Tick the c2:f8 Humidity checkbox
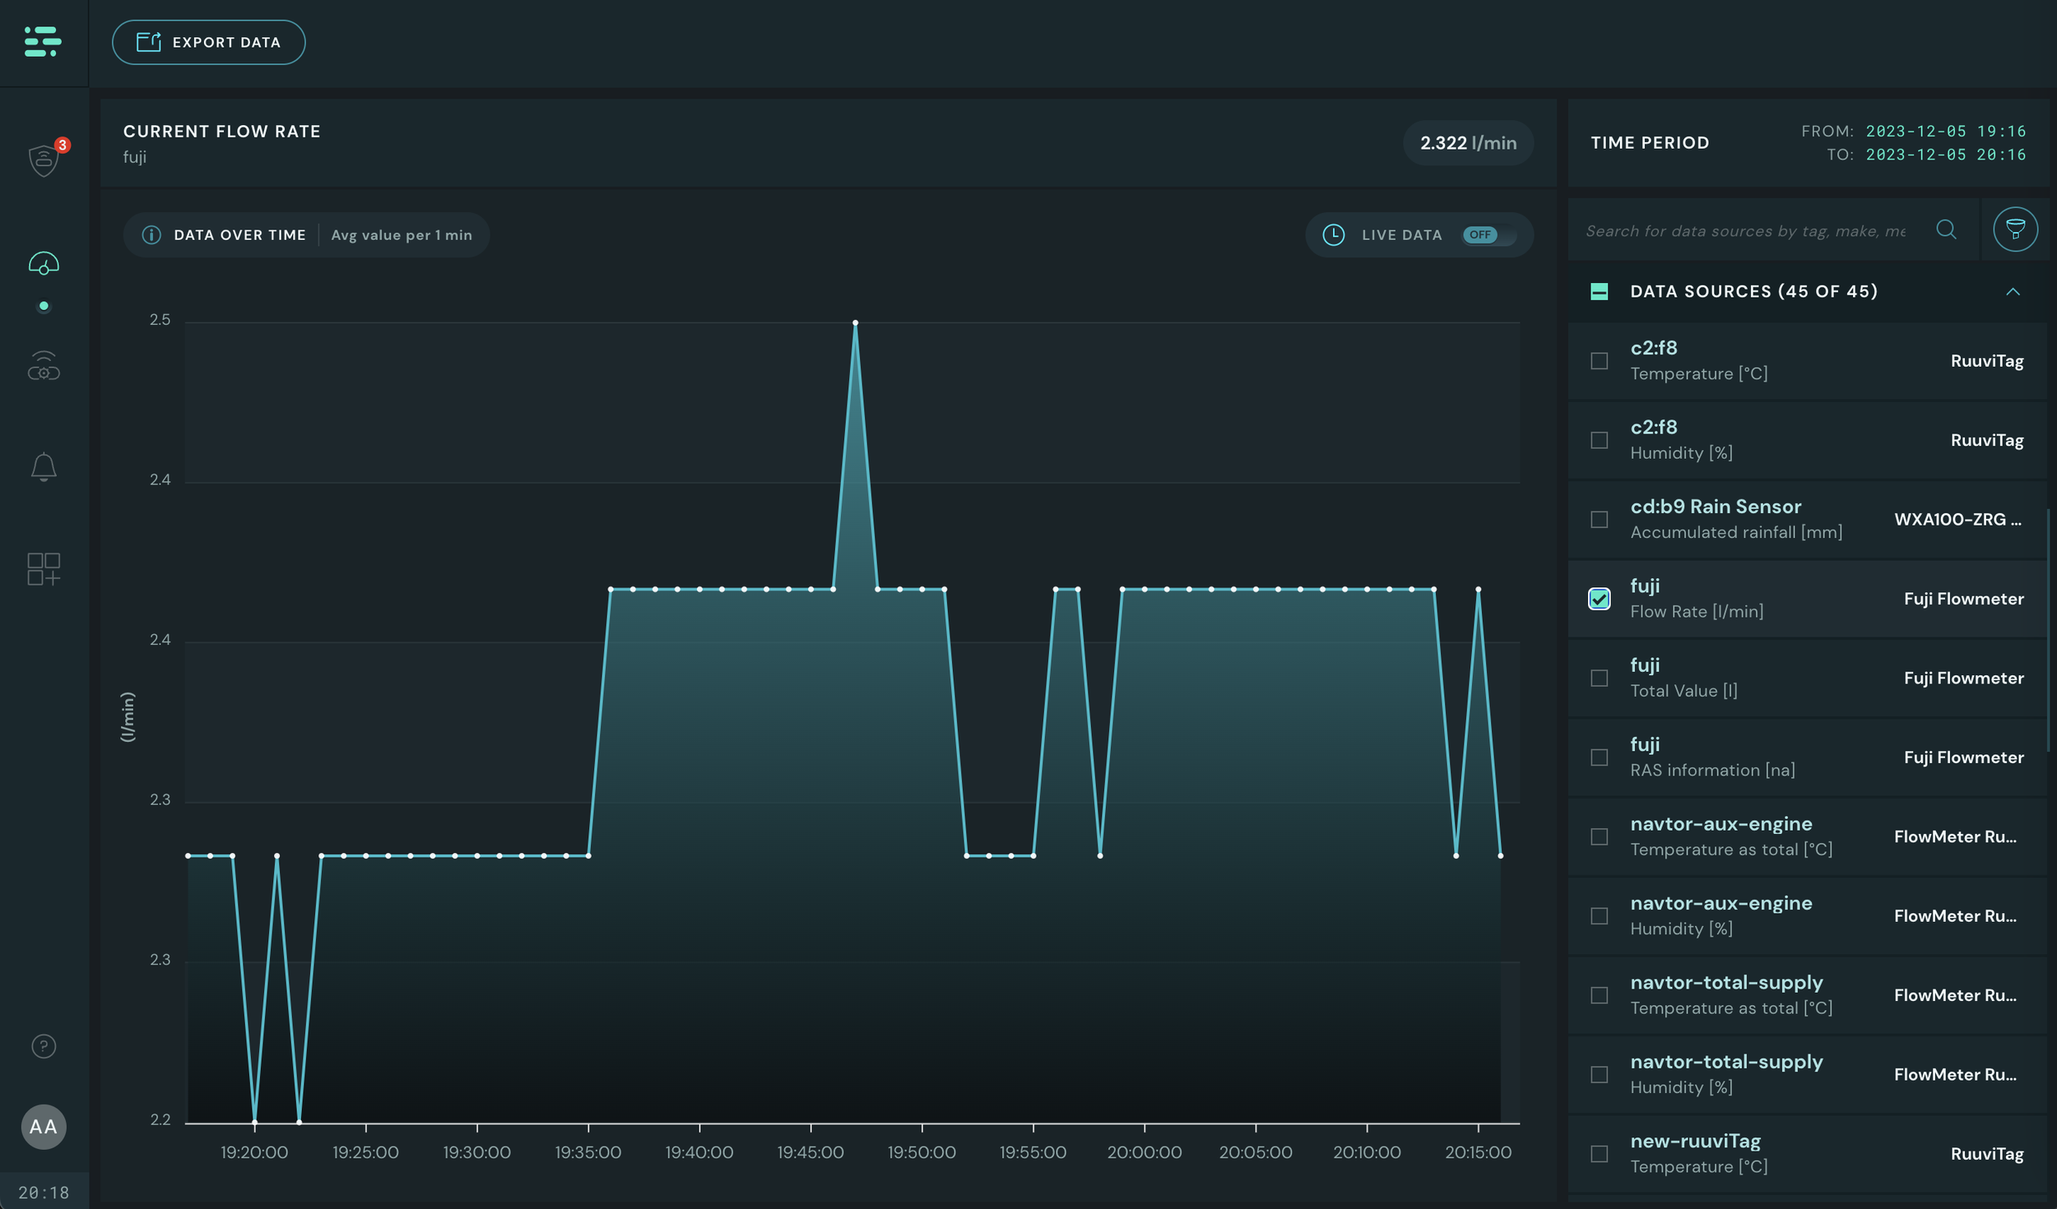The width and height of the screenshot is (2057, 1209). (1599, 440)
